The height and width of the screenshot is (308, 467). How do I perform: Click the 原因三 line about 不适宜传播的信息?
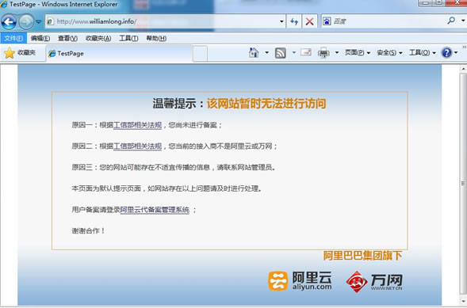click(x=174, y=167)
